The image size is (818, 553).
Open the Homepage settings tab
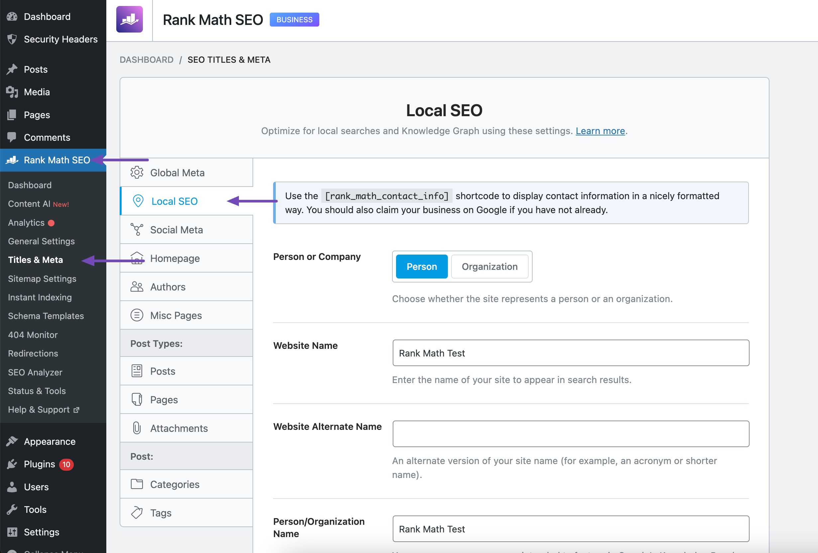(x=175, y=258)
